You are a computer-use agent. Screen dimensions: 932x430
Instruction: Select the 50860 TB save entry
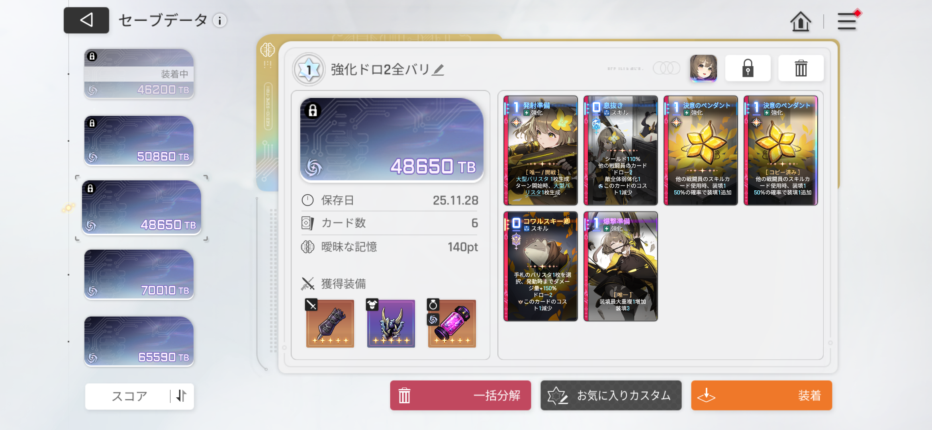139,141
